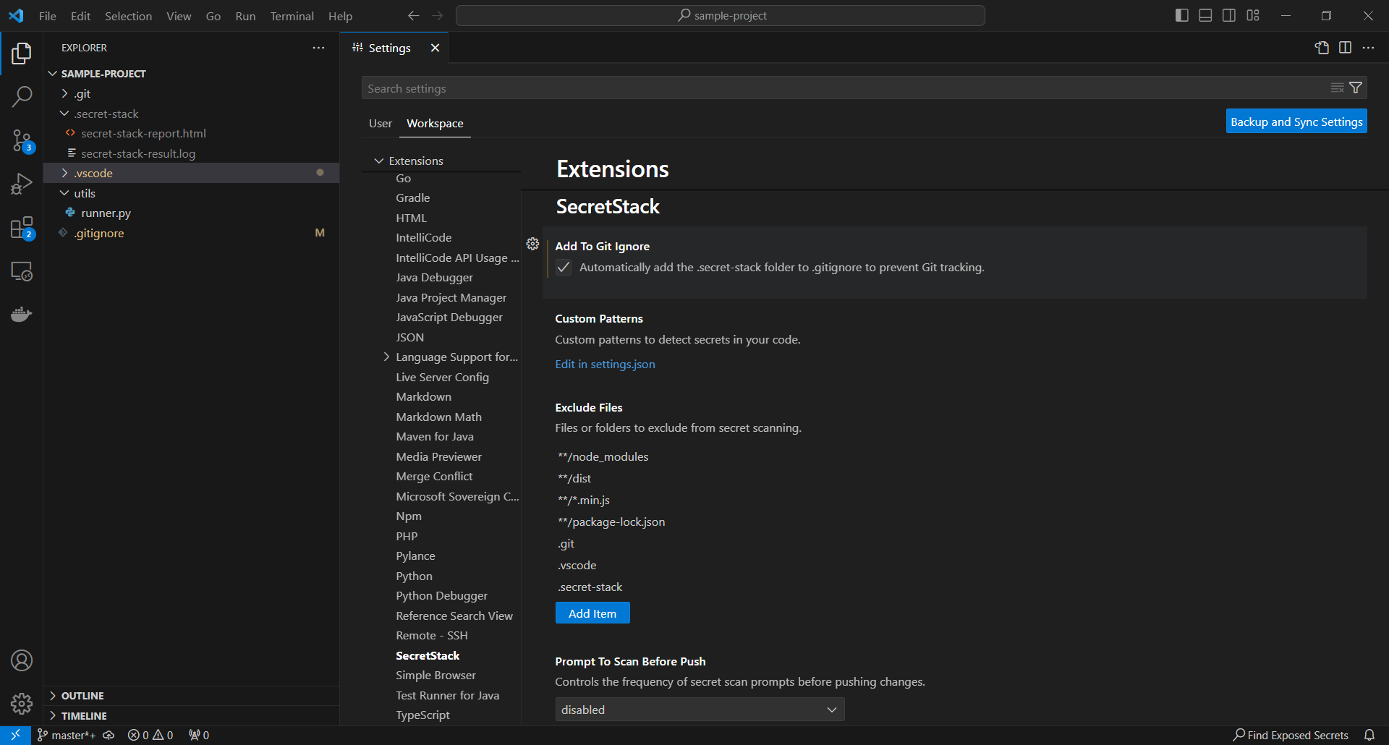This screenshot has height=745, width=1389.
Task: Open the Selection menu
Action: (128, 16)
